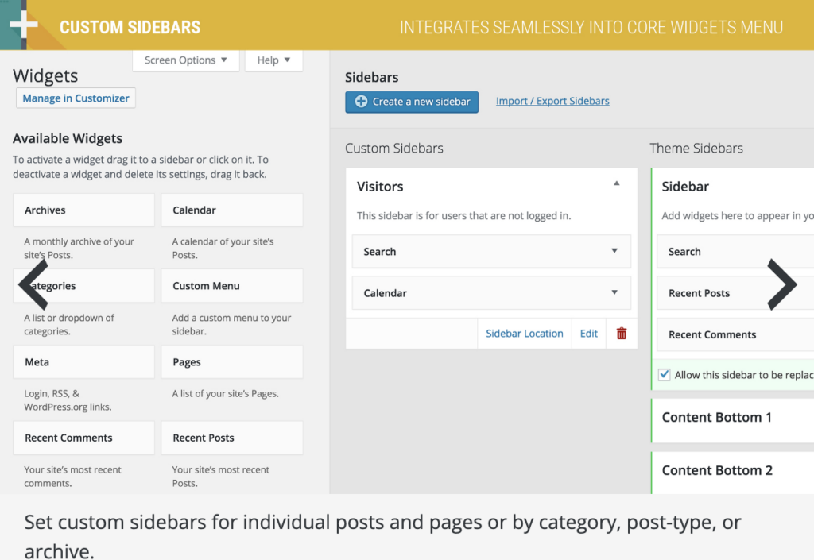Open Search widget in theme Sidebar

tap(735, 252)
